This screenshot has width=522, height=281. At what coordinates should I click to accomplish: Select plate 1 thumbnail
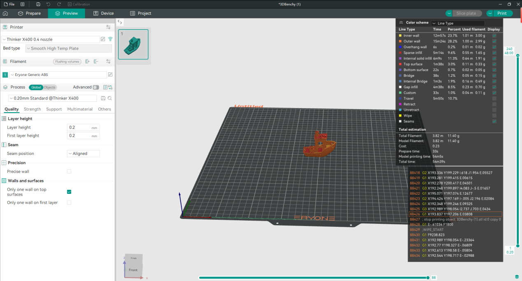click(133, 44)
